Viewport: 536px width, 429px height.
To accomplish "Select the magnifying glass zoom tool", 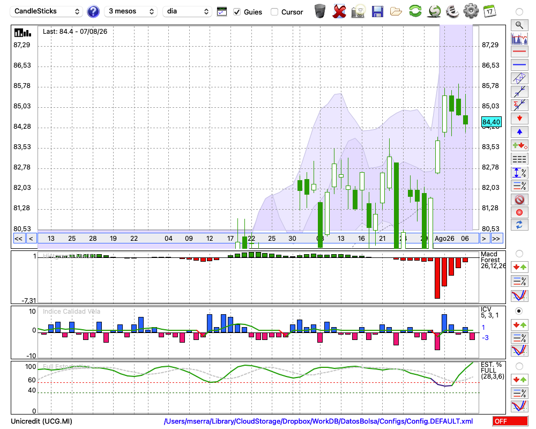I will (x=519, y=25).
